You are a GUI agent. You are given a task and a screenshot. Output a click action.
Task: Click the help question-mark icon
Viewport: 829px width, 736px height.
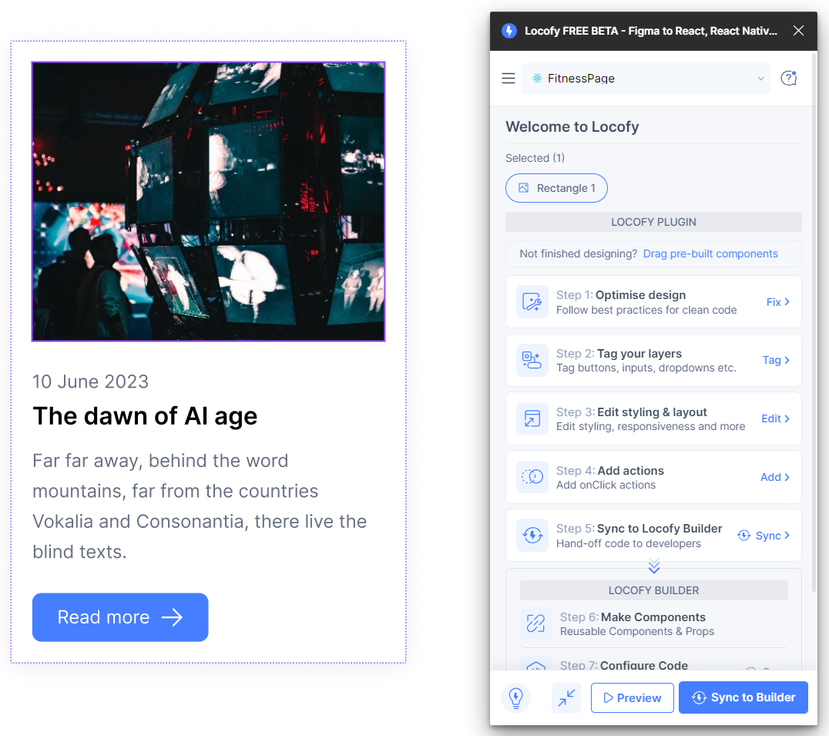[788, 78]
